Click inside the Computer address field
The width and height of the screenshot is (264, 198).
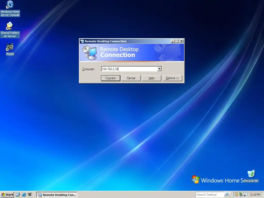click(129, 69)
